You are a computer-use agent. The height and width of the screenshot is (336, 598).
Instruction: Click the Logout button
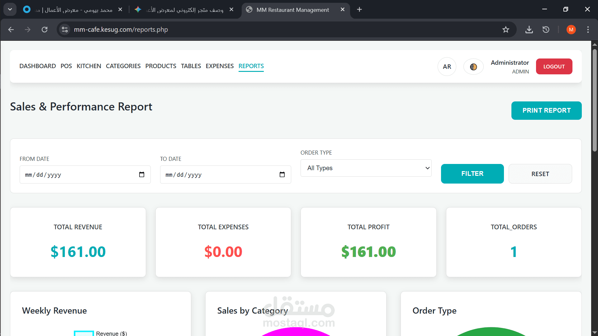(554, 67)
